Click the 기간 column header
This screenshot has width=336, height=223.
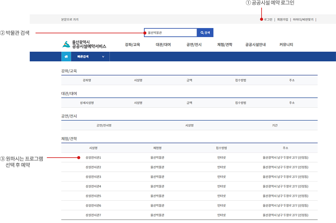point(275,126)
